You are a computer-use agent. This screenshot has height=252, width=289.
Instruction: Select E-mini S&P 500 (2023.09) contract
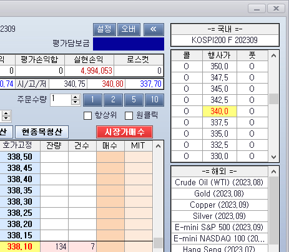click(219, 227)
